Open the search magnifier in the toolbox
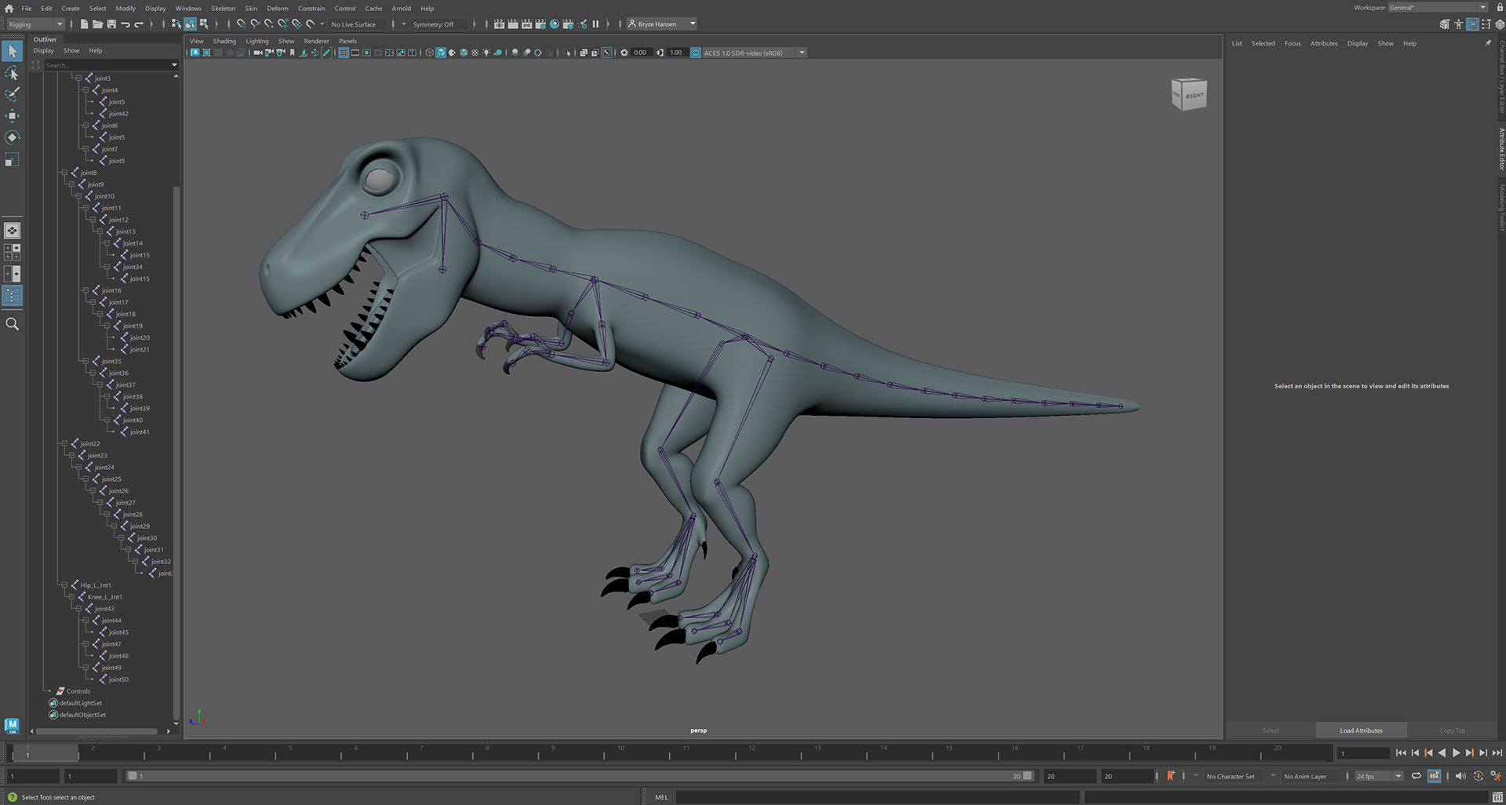 click(12, 324)
